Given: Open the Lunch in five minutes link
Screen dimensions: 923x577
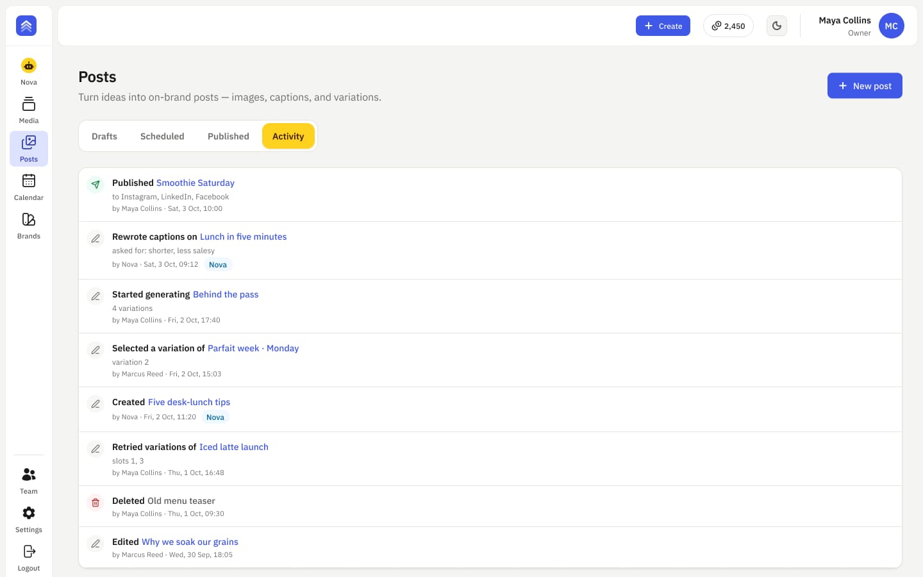Looking at the screenshot, I should click(243, 237).
